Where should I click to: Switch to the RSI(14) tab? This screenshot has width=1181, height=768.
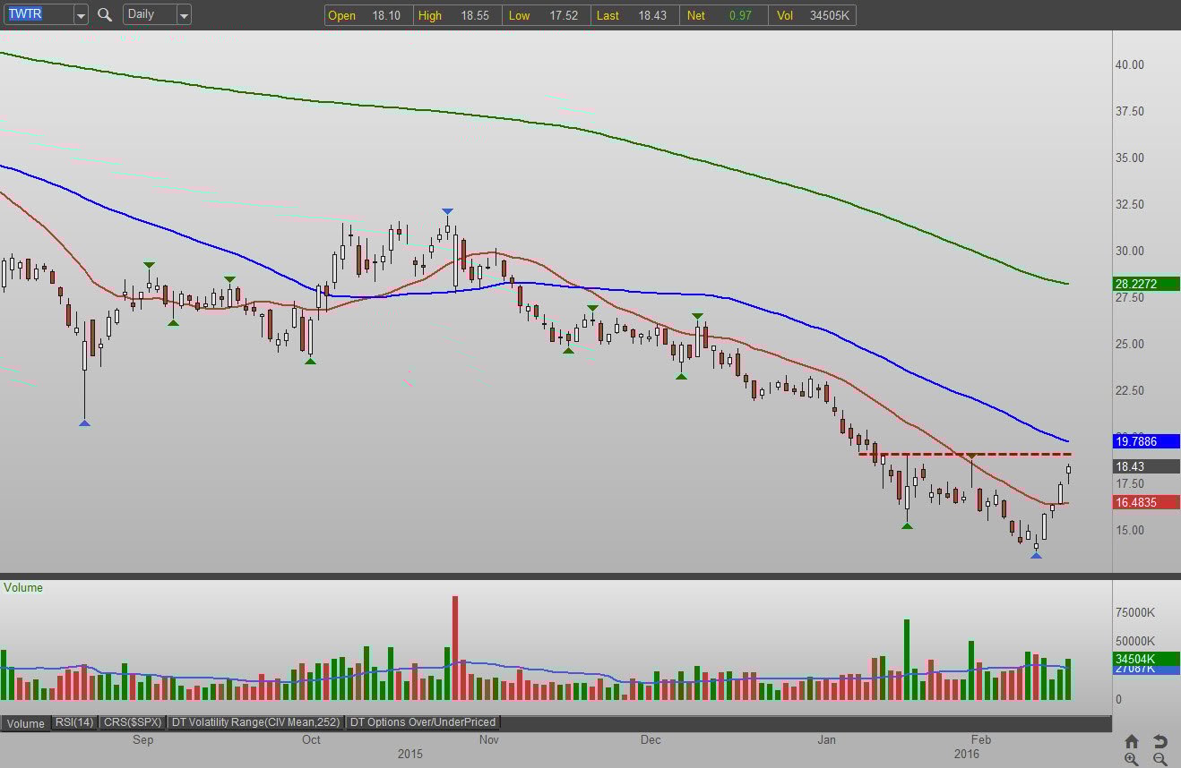coord(73,722)
